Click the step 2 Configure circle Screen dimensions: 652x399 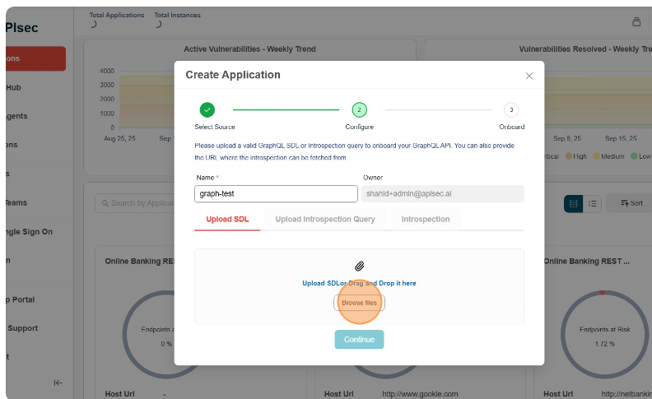tap(359, 109)
